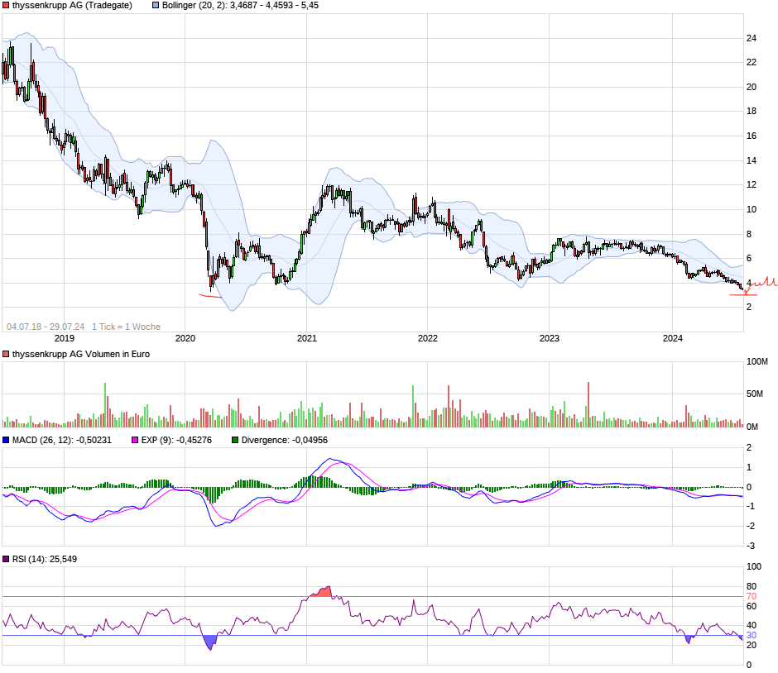Image resolution: width=778 pixels, height=673 pixels.
Task: Click the 2023 x-axis label
Action: (x=550, y=338)
